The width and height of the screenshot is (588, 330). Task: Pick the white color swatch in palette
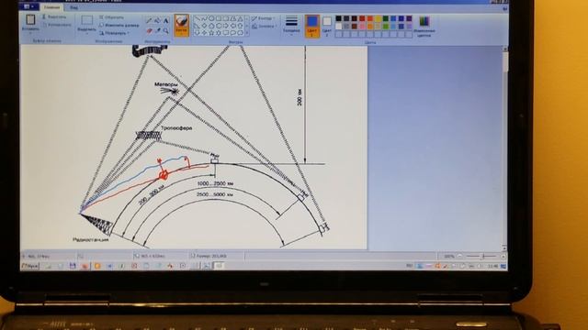tap(338, 27)
